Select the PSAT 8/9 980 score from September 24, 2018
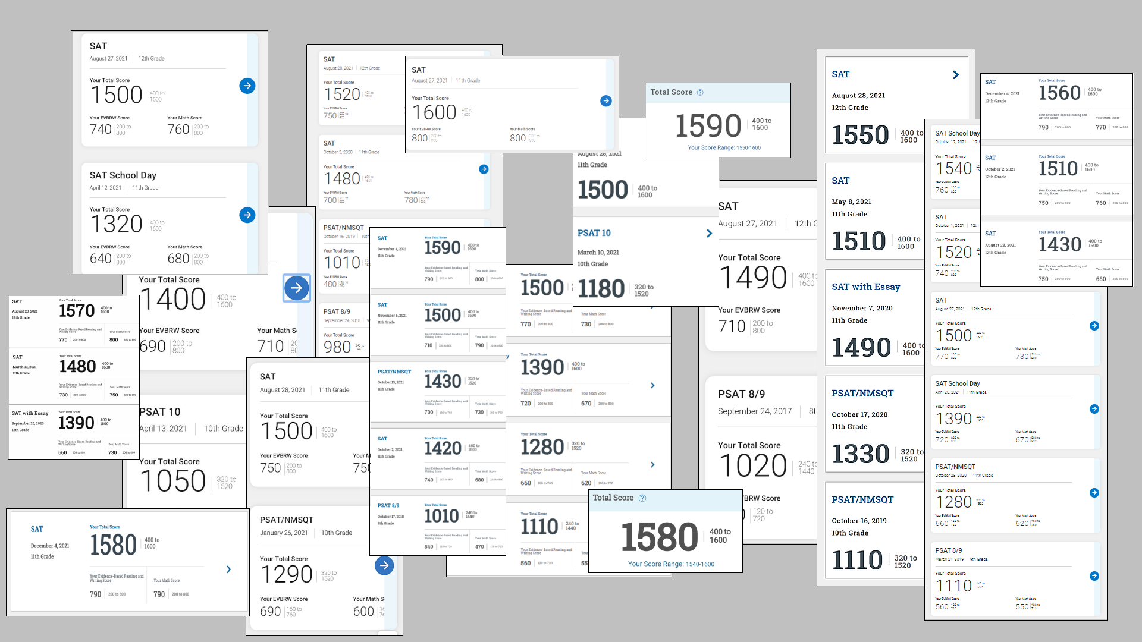The height and width of the screenshot is (642, 1142). point(337,347)
